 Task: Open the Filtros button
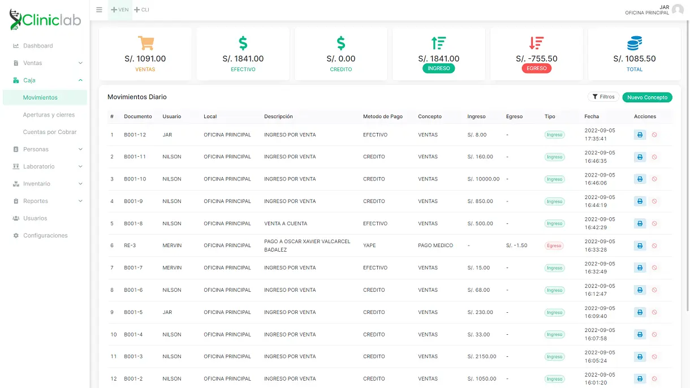(x=603, y=97)
